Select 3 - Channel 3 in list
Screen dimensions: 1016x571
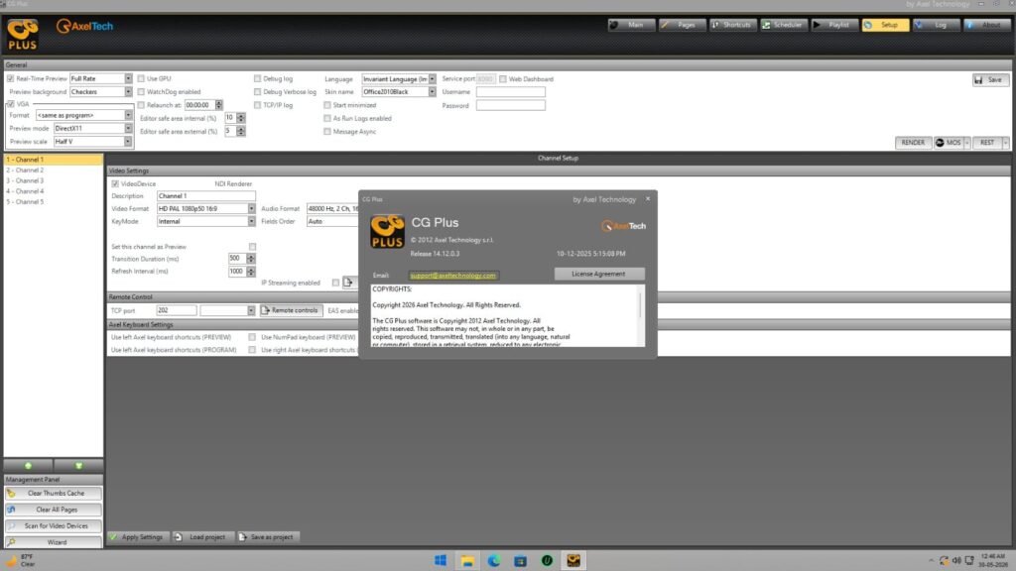coord(54,180)
